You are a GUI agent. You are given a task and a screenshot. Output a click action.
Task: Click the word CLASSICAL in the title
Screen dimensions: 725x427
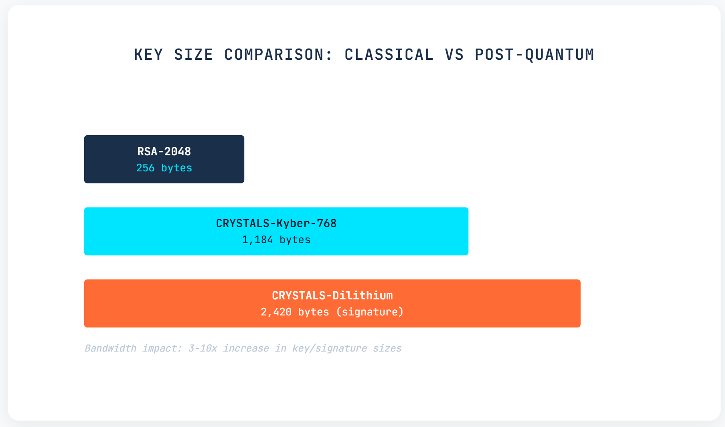click(389, 55)
